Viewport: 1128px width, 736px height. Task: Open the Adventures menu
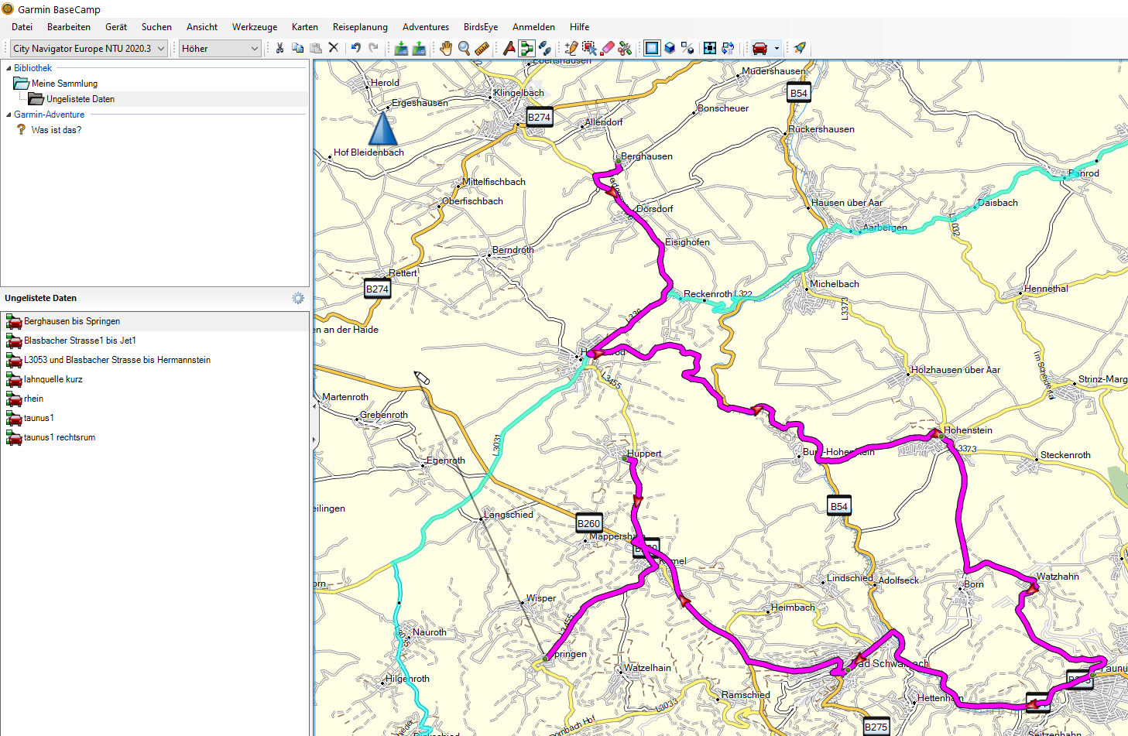426,26
